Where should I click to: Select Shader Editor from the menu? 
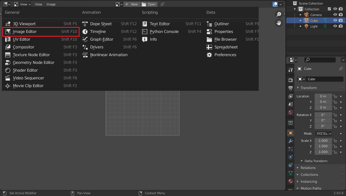tap(25, 70)
